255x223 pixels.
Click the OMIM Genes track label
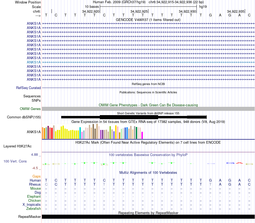[x=30, y=109]
